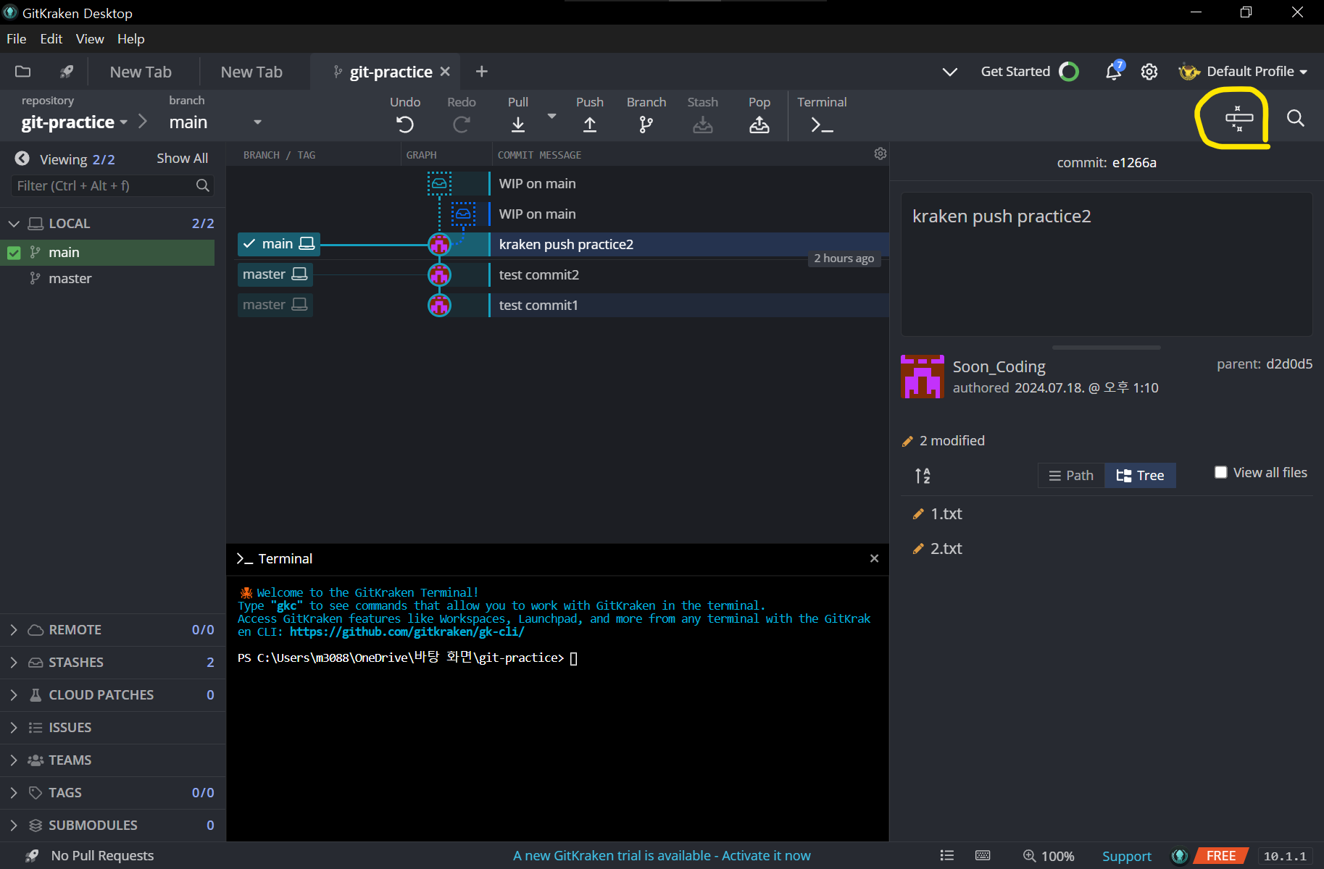
Task: Open the File menu
Action: (16, 39)
